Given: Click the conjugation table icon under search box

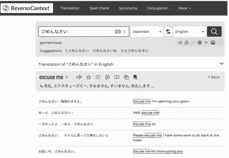Looking at the screenshot, I should 193,43.
